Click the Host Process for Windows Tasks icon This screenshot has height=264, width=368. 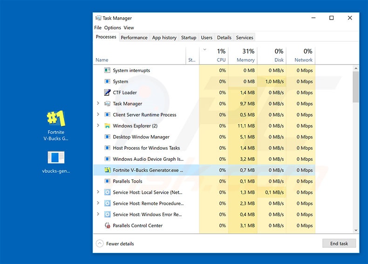point(107,148)
